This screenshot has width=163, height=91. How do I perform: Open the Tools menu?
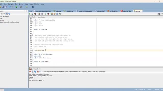coord(31,4)
